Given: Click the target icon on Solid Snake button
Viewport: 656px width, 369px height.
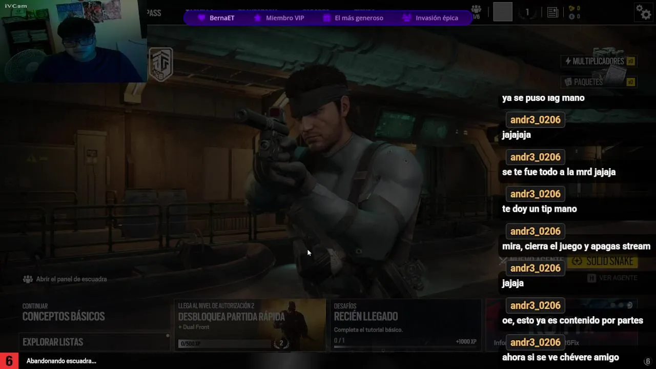Looking at the screenshot, I should 577,261.
